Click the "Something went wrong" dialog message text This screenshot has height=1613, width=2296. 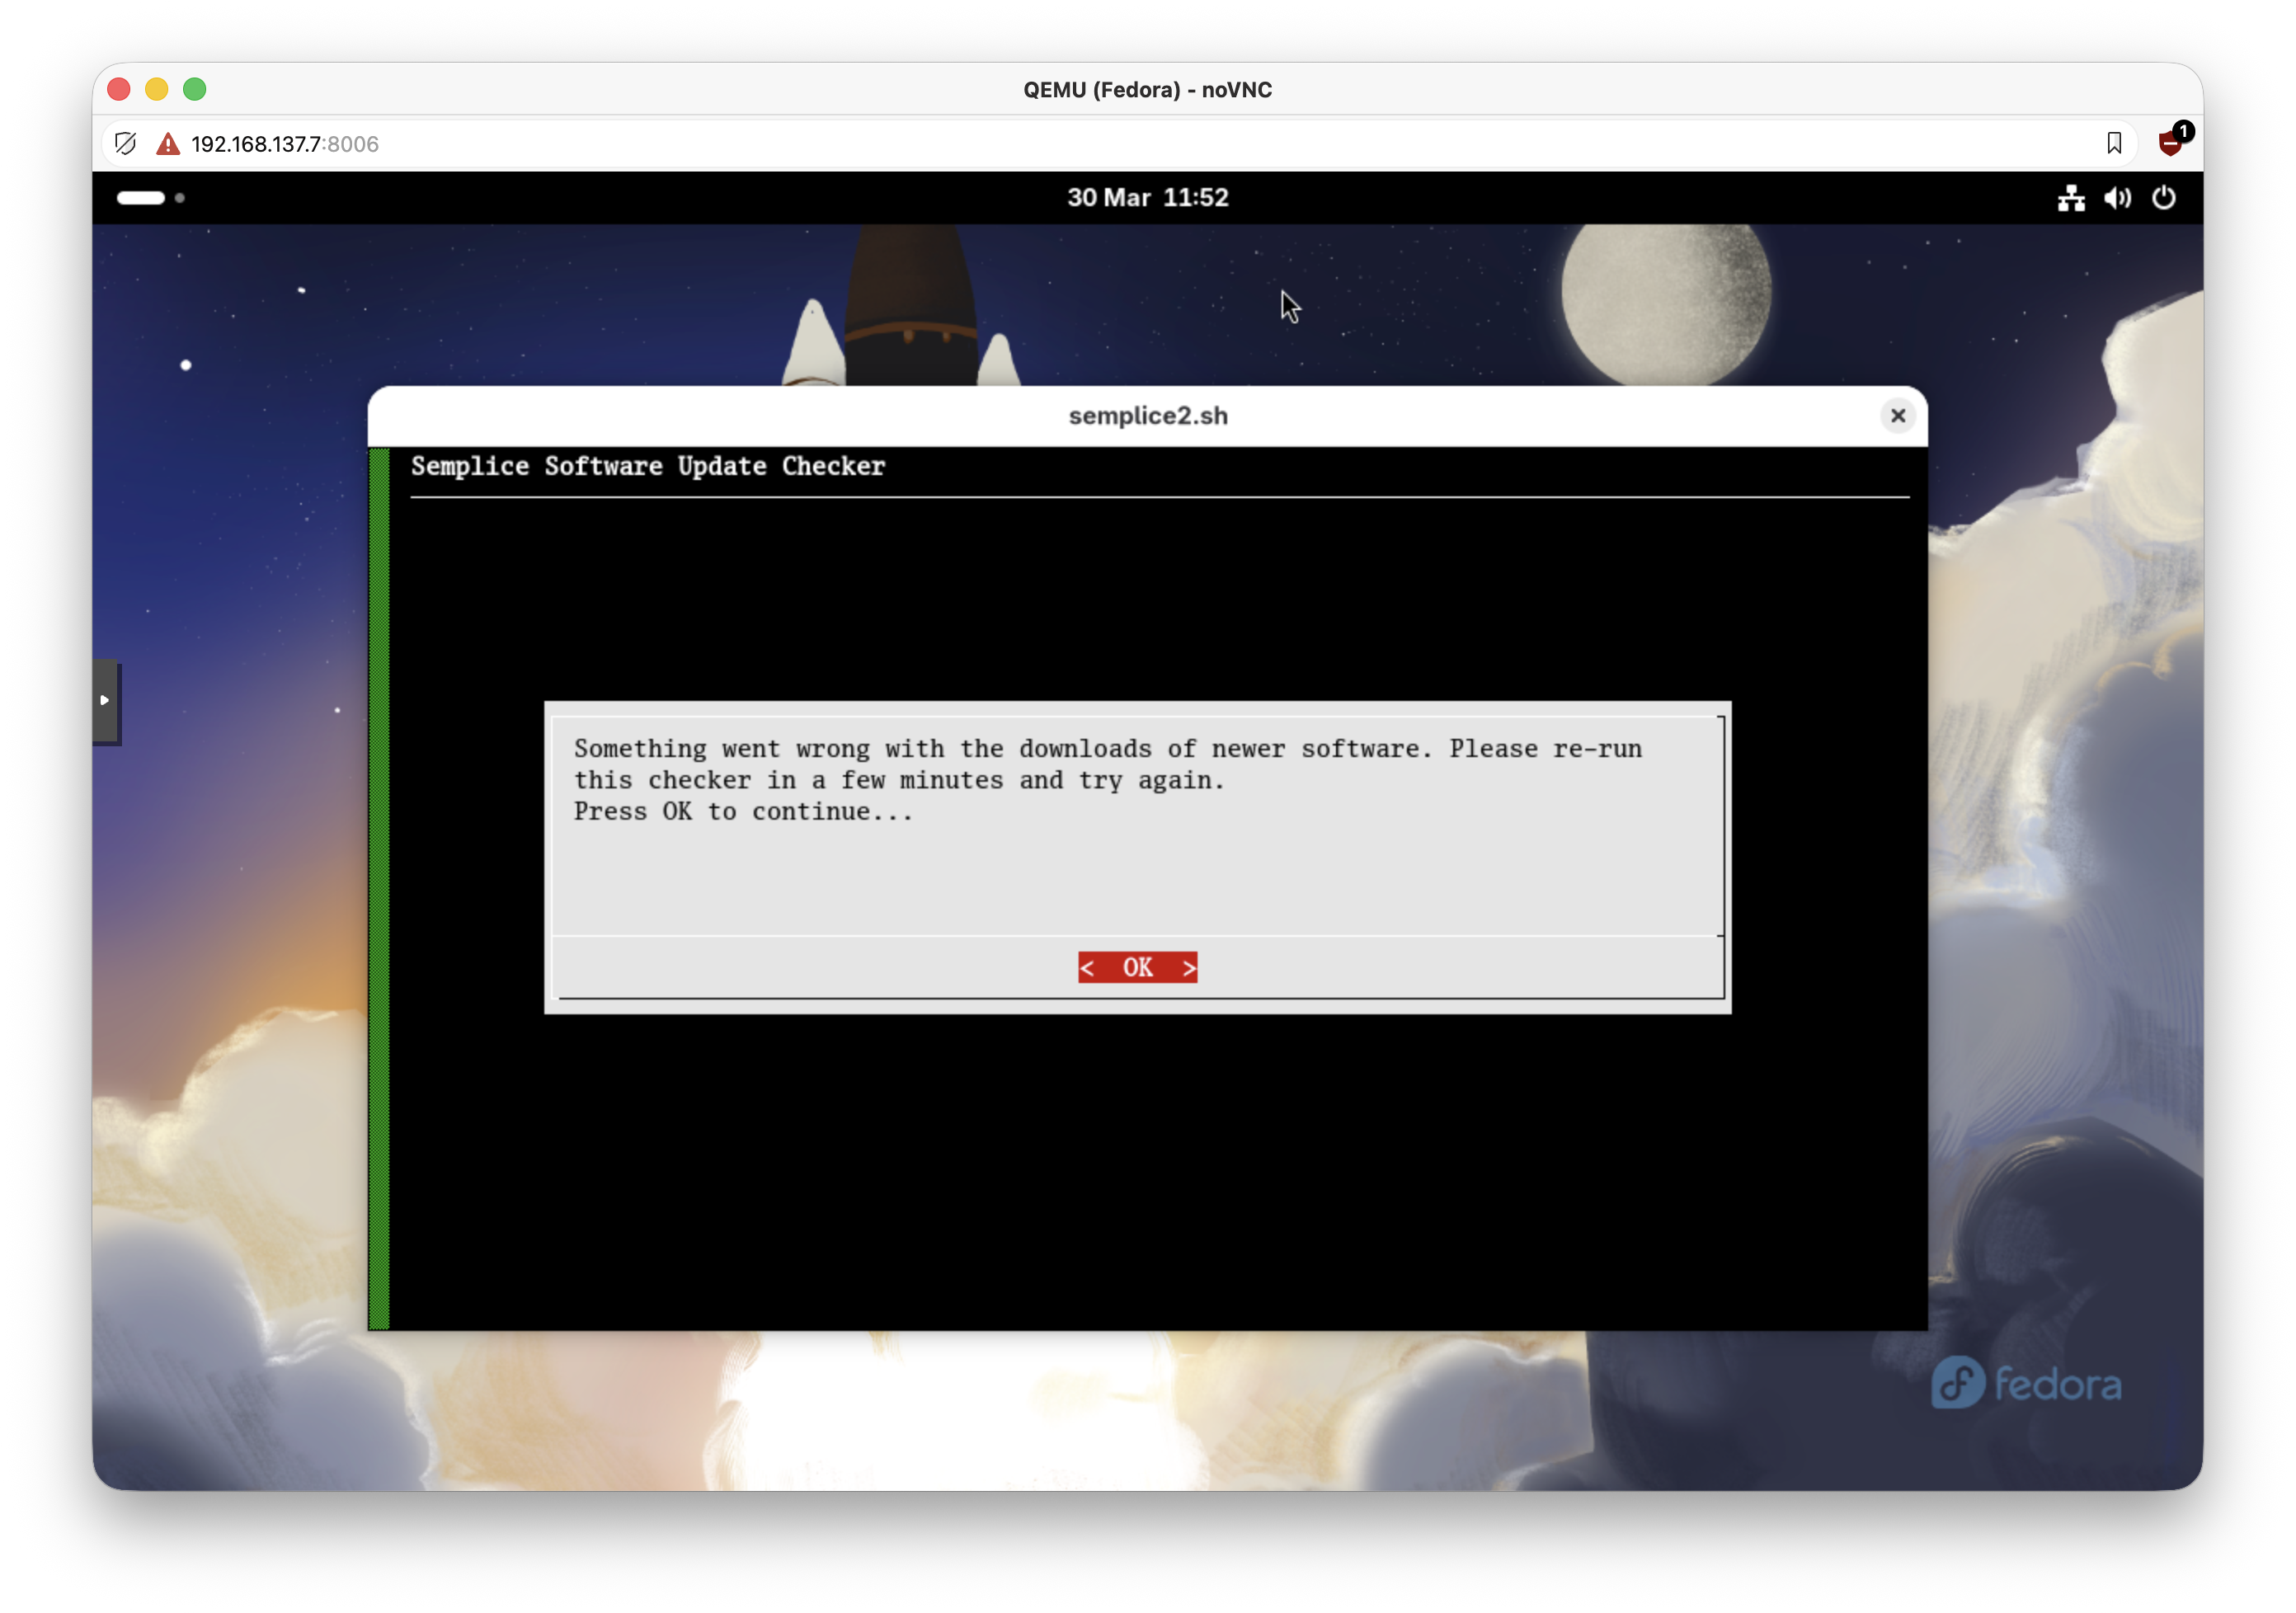1107,779
